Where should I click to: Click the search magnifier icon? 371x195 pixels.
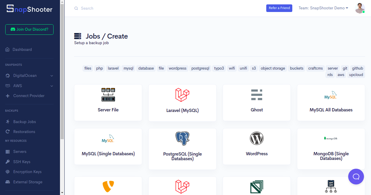(x=76, y=8)
